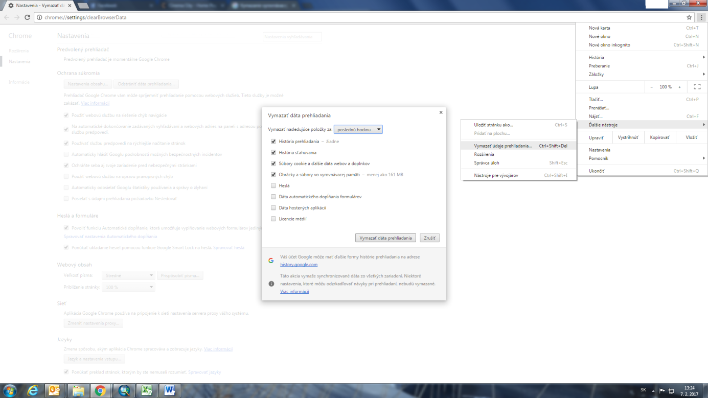Choose Správca úloh from the submenu
The image size is (708, 398).
click(x=487, y=163)
